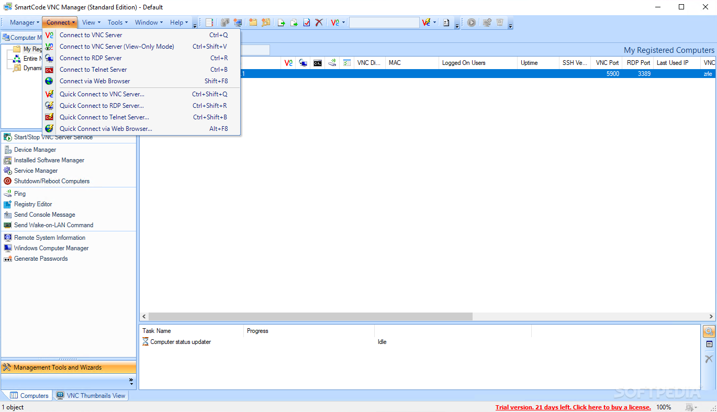Open the Manager menu
The height and width of the screenshot is (412, 717).
point(24,23)
